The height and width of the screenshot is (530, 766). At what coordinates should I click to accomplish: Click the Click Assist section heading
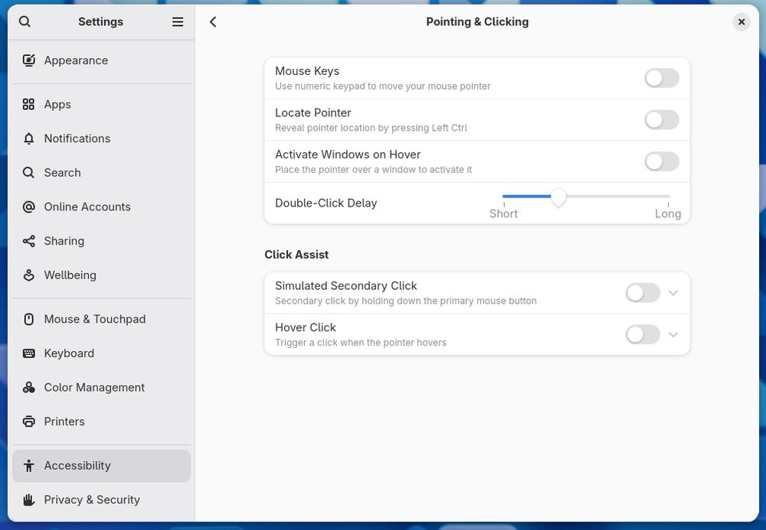(296, 255)
